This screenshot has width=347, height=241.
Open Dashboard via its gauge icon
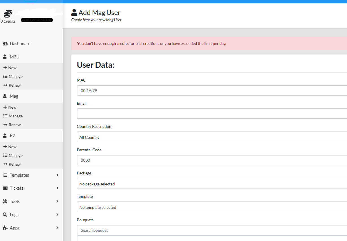coord(5,44)
